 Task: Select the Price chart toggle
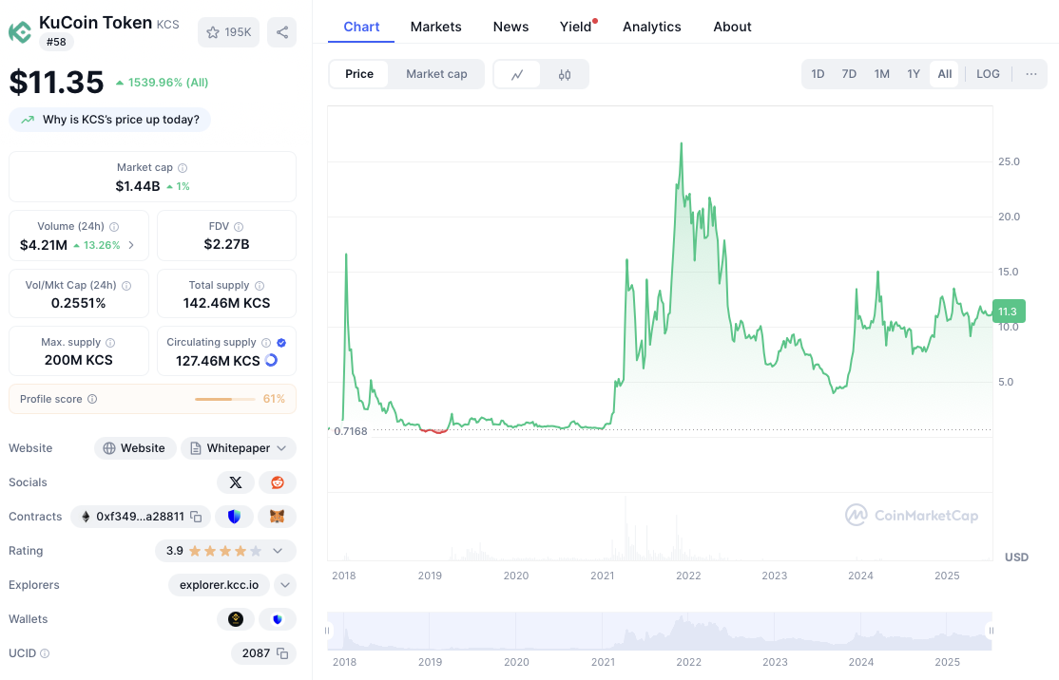(359, 74)
